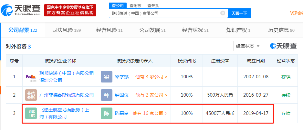Image resolution: width=303 pixels, height=130 pixels.
Task: Open the 飞递士航 company logo in row 3
Action: [31, 113]
